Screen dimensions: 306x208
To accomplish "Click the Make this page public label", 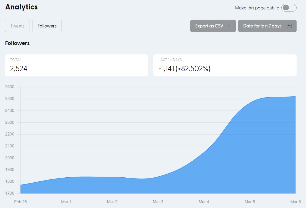I will coord(257,8).
